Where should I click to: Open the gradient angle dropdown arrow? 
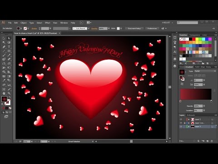pos(204,80)
